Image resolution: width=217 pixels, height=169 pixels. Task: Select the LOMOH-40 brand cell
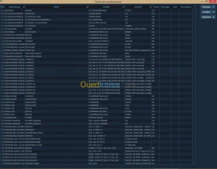[56, 87]
